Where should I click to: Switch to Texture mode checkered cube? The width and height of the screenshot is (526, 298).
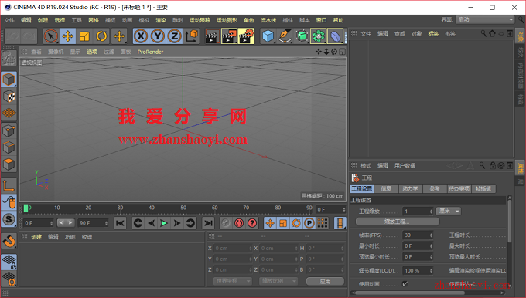[9, 97]
